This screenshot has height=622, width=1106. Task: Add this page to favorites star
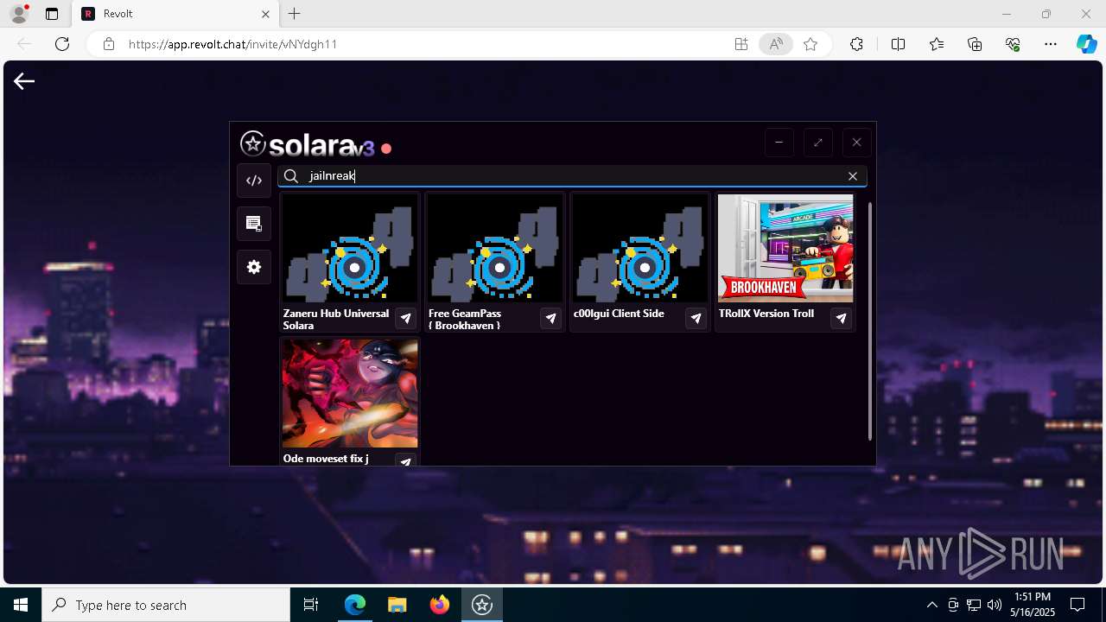pos(810,44)
